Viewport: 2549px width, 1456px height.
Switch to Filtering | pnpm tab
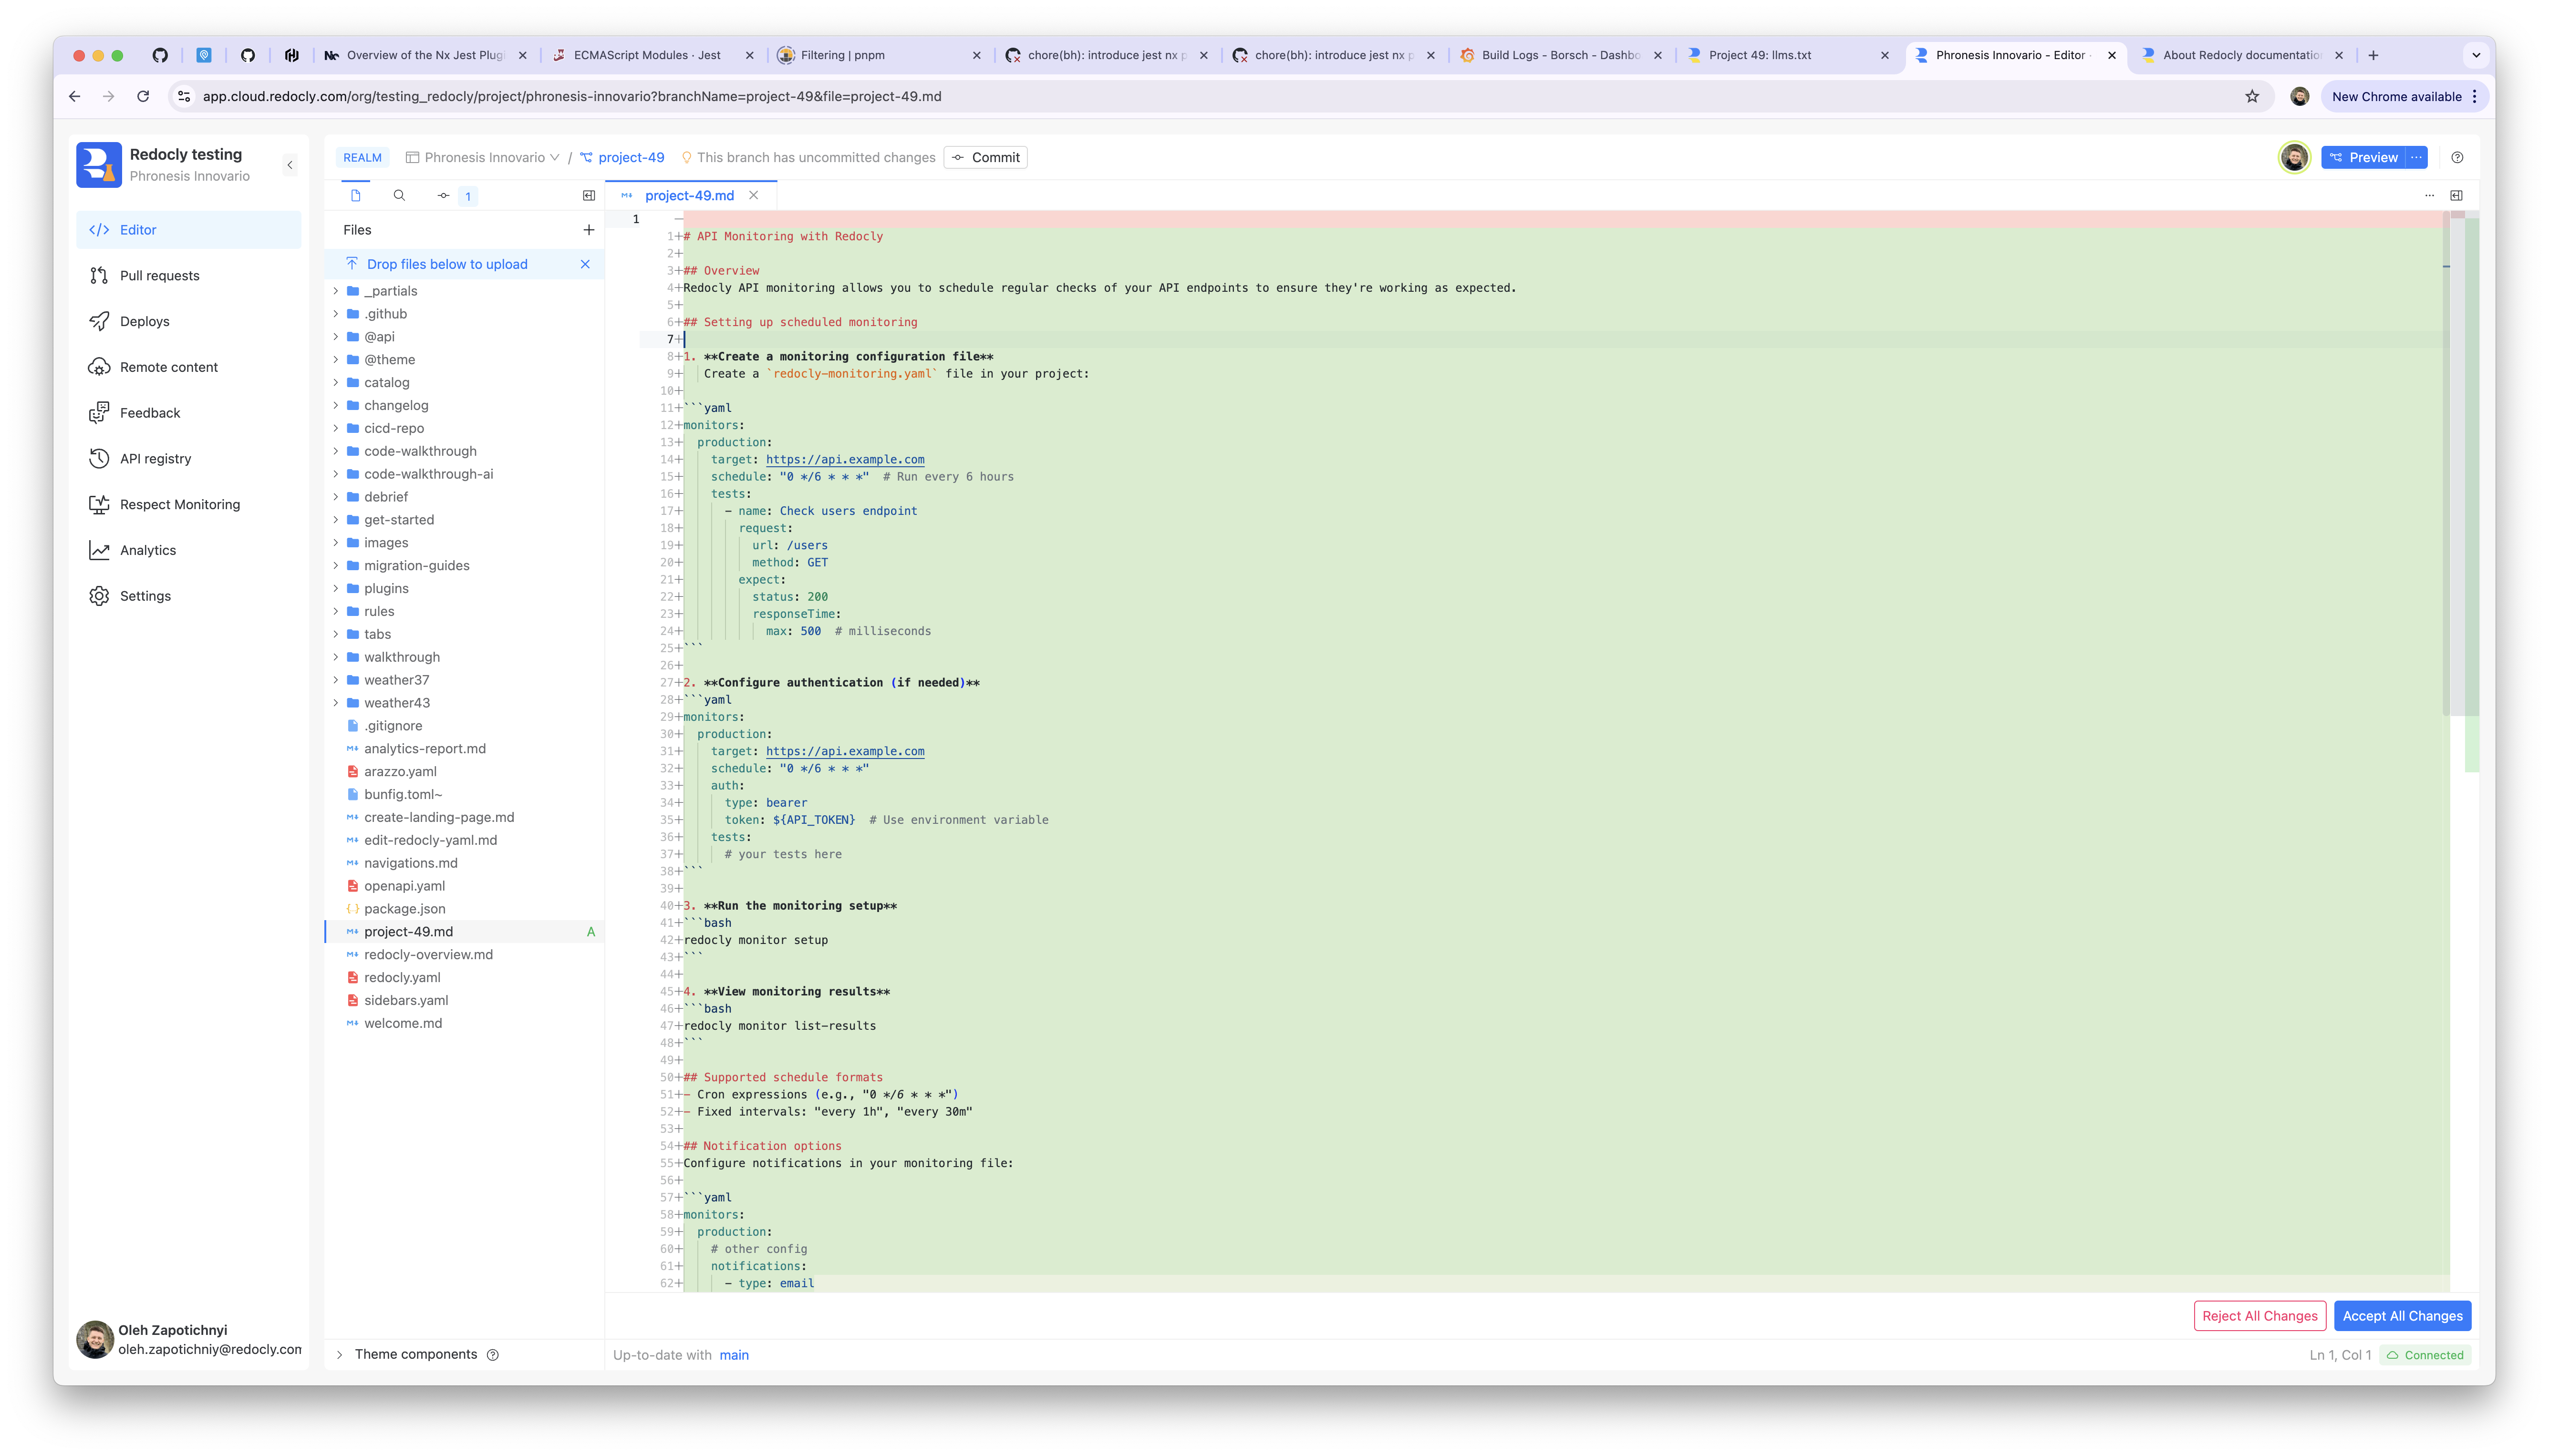tap(878, 56)
